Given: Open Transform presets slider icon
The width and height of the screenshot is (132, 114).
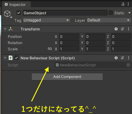Looking at the screenshot, I should (x=122, y=29).
